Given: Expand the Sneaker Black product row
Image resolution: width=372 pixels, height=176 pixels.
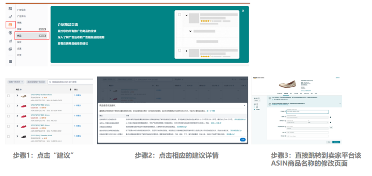Looking at the screenshot, I should [17, 137].
